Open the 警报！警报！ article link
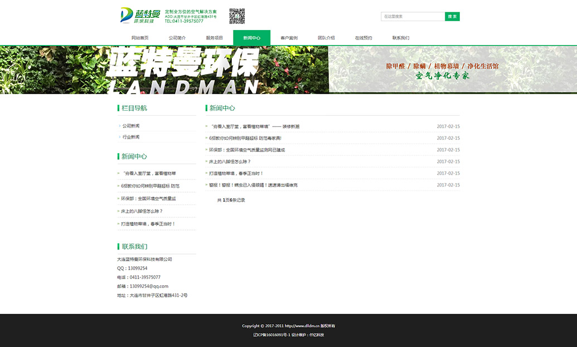The image size is (577, 347). point(253,185)
